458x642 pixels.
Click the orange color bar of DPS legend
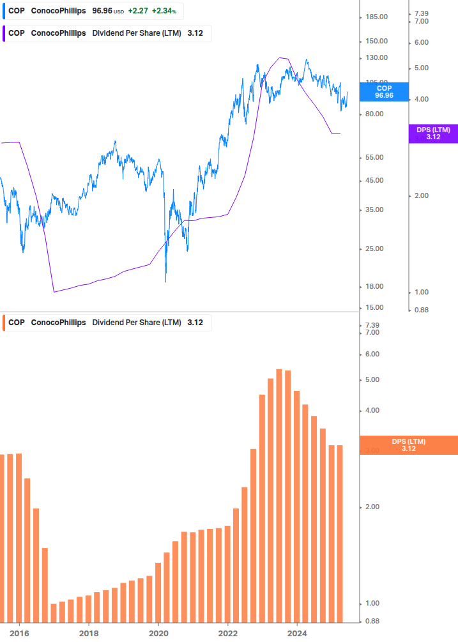[4, 323]
